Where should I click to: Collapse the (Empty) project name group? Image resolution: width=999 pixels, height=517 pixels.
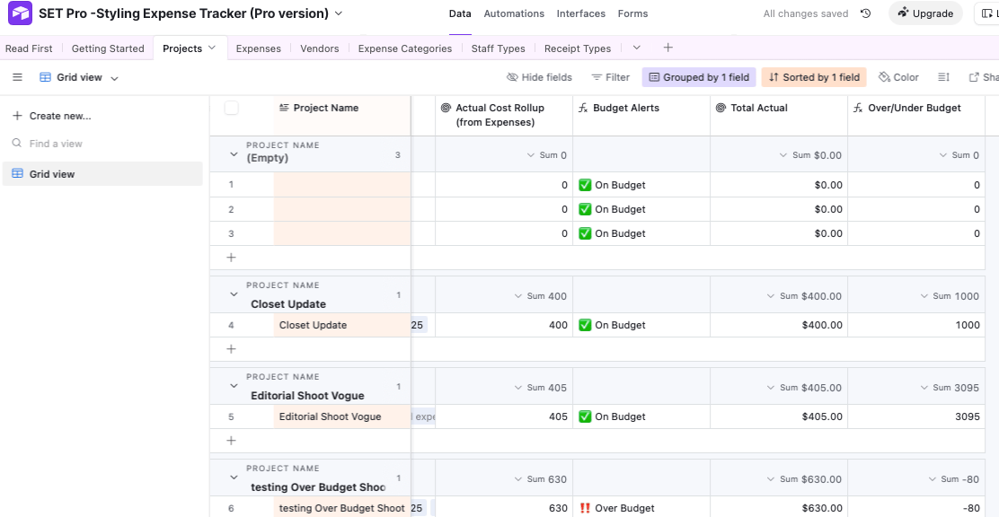[x=234, y=154]
